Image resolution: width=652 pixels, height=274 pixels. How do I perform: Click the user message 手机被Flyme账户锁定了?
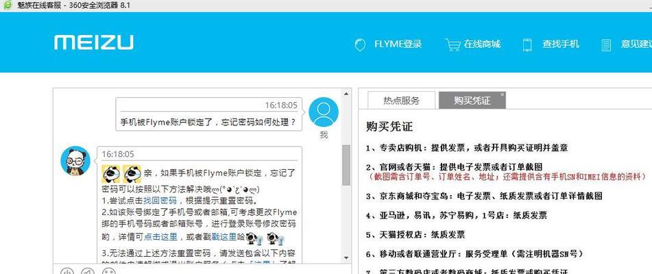point(208,122)
